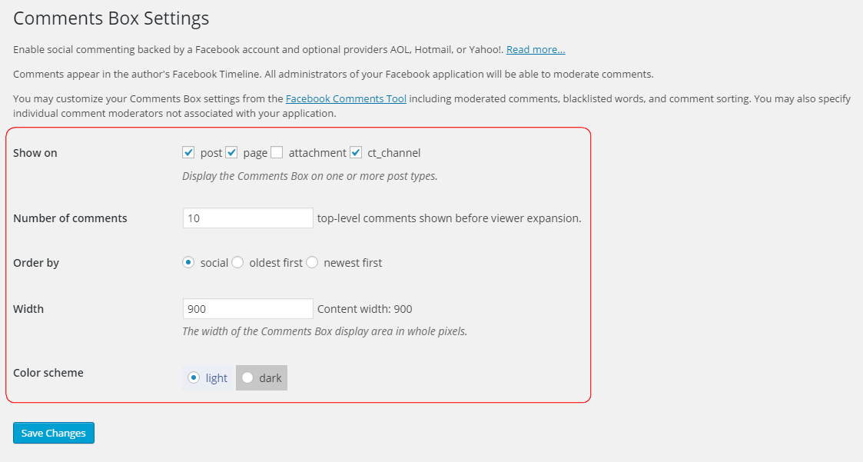Image resolution: width=863 pixels, height=462 pixels.
Task: Click the Show on label
Action: pos(35,153)
